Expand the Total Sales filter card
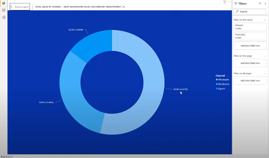The height and width of the screenshot is (158, 269). pos(250,36)
